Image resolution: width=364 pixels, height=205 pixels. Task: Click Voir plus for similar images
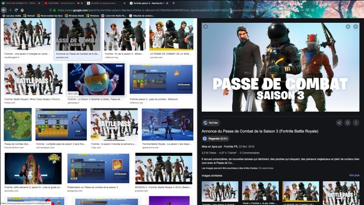coord(354,175)
